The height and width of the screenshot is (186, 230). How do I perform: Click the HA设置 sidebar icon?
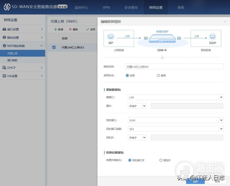click(x=4, y=76)
